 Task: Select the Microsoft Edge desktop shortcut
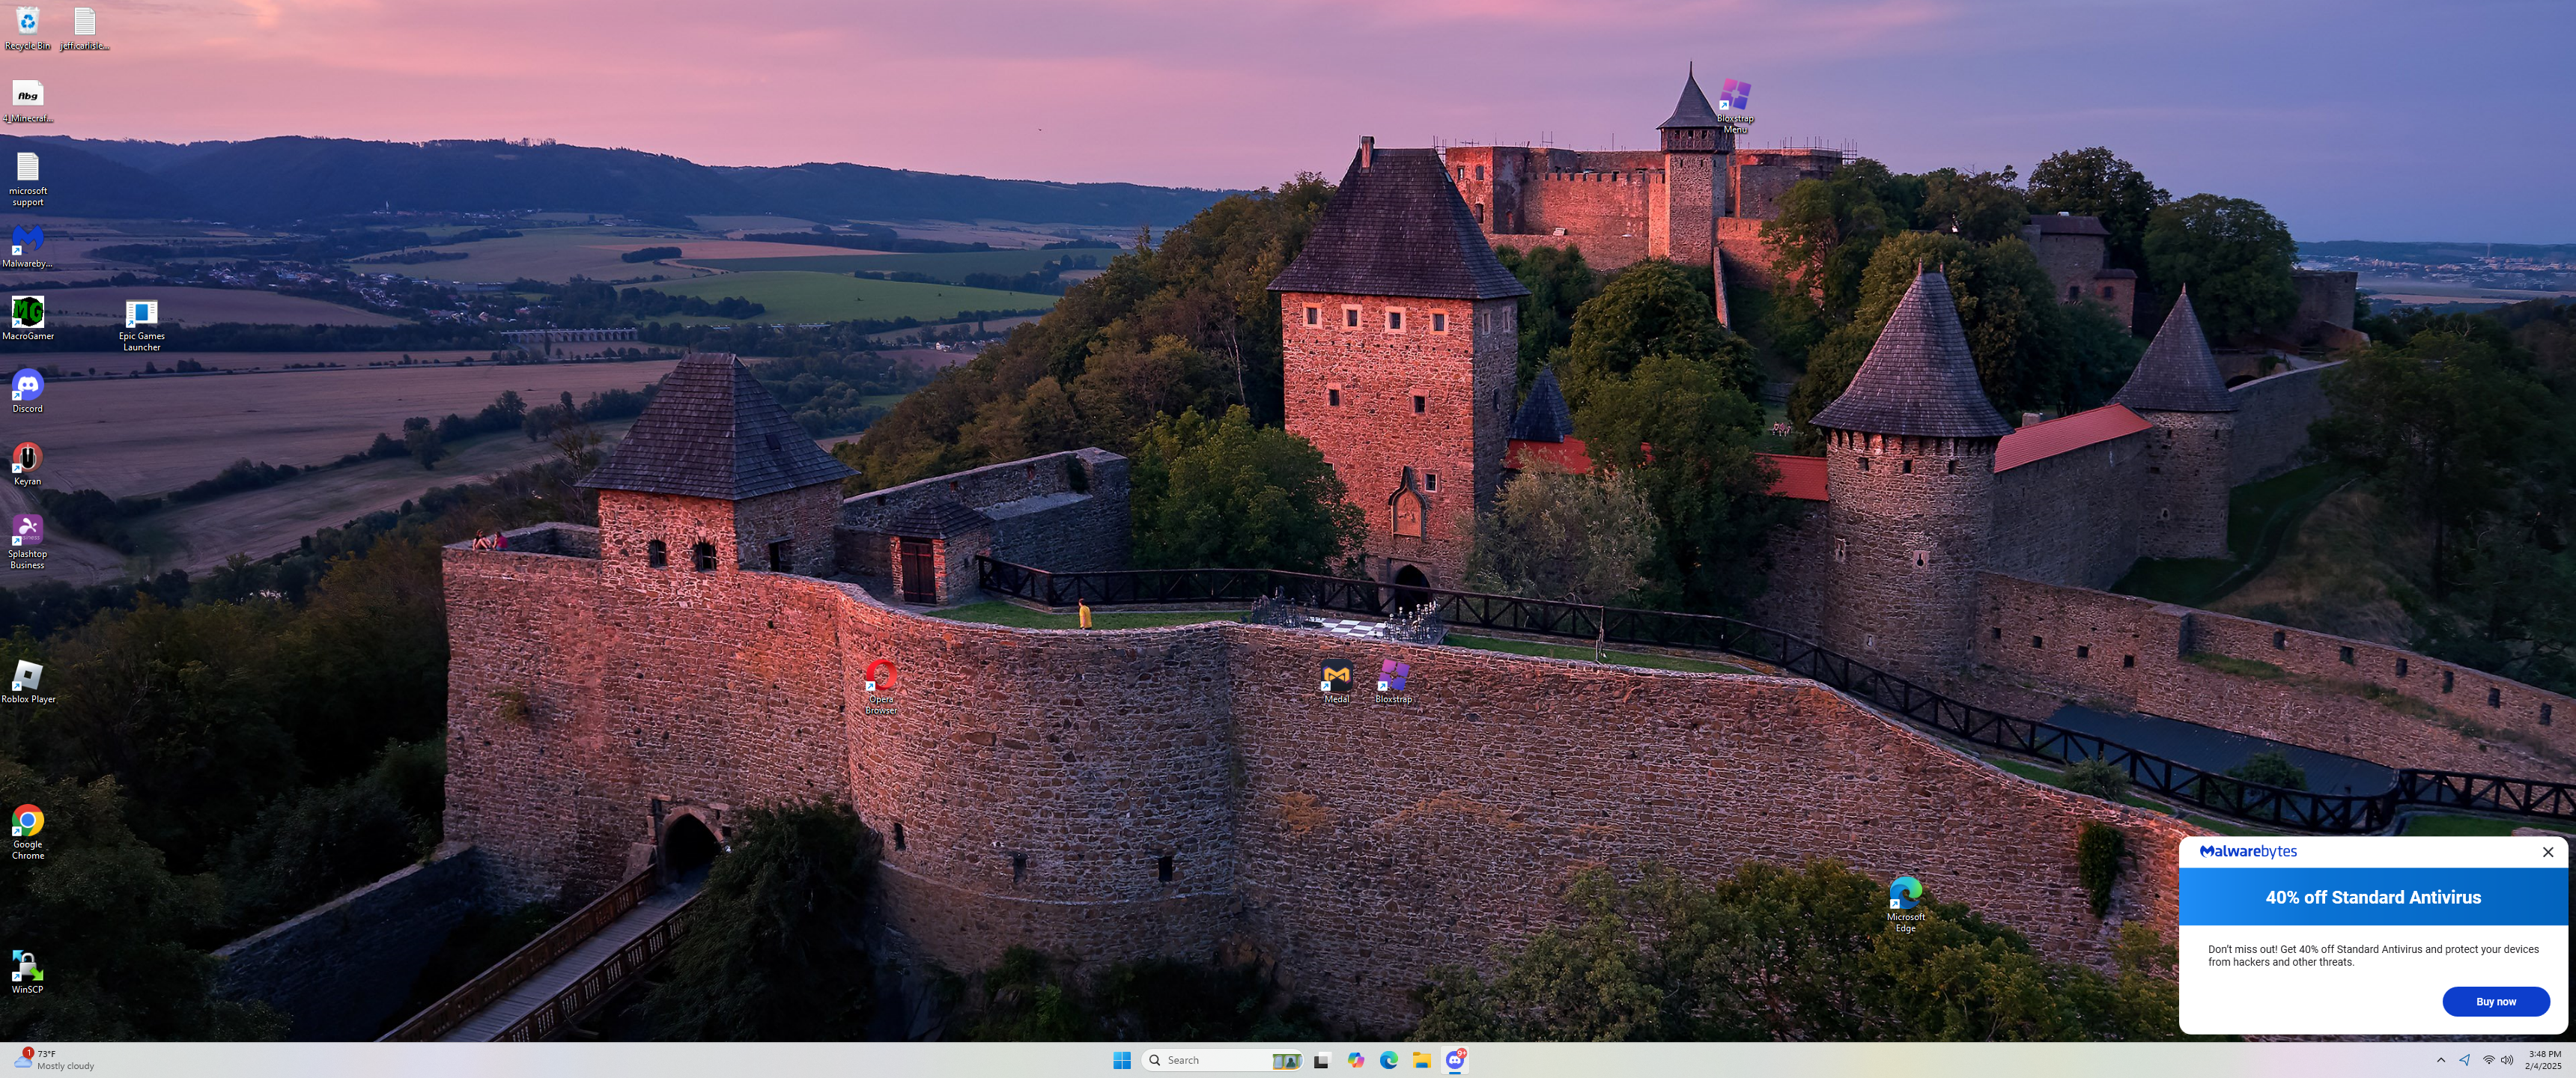click(1905, 893)
